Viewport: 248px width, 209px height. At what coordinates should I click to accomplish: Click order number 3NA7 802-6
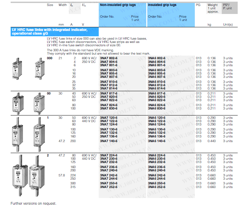pos(109,58)
